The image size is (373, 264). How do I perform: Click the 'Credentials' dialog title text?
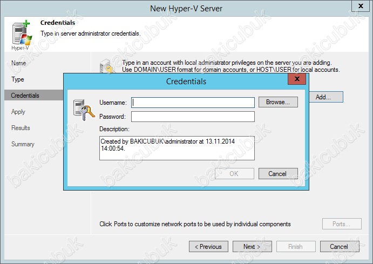click(186, 82)
